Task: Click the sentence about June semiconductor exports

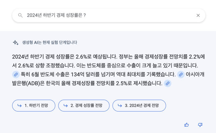Action: coord(98,75)
